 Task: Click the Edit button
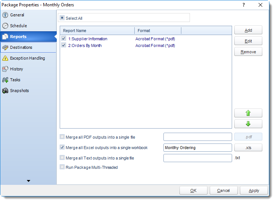[x=248, y=41]
